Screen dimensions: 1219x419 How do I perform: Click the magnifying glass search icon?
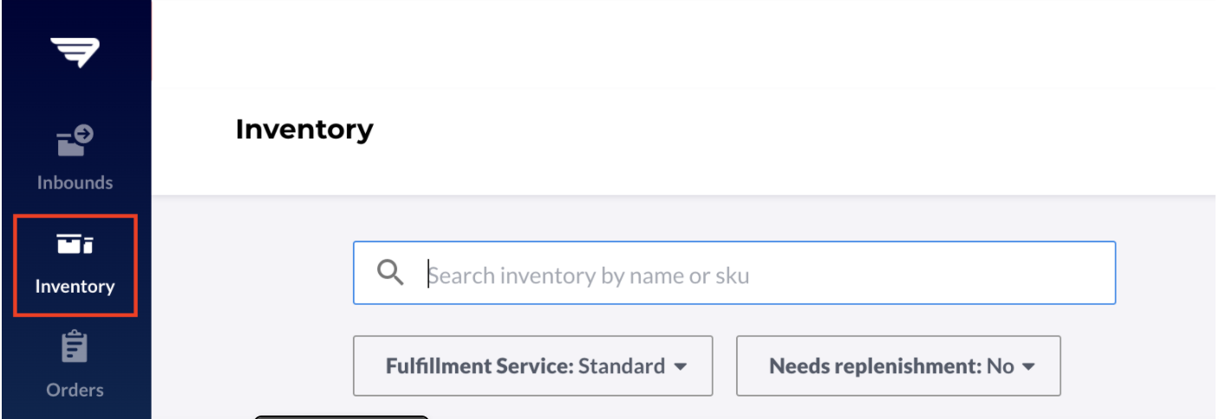pos(392,274)
